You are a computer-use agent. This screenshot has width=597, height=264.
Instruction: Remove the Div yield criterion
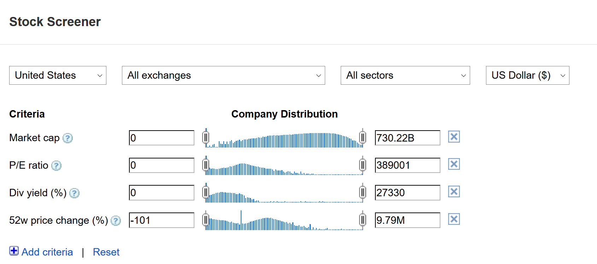click(x=454, y=192)
